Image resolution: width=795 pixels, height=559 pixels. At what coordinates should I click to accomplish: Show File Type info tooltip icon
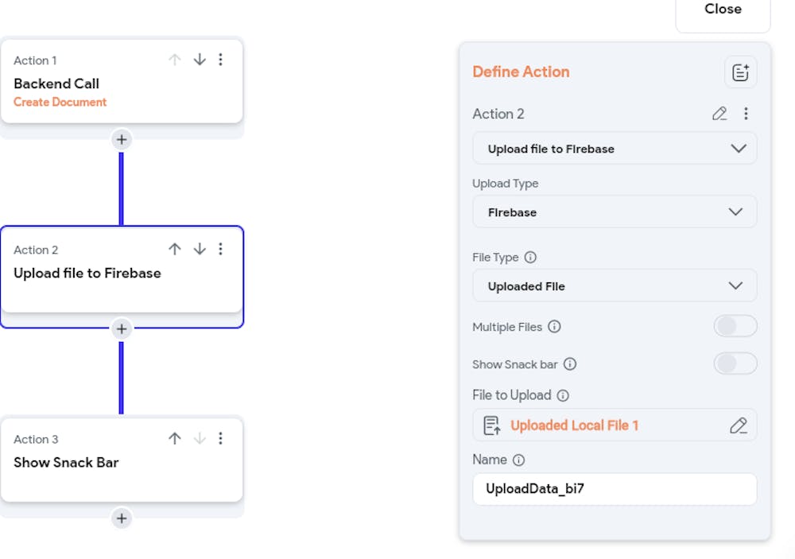530,258
